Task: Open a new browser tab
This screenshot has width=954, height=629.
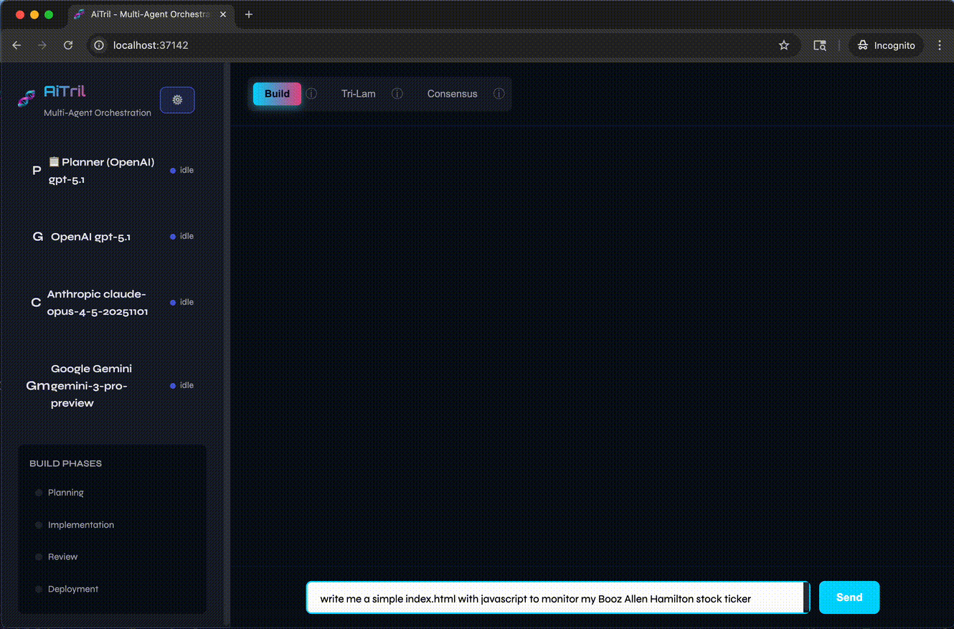Action: (249, 14)
